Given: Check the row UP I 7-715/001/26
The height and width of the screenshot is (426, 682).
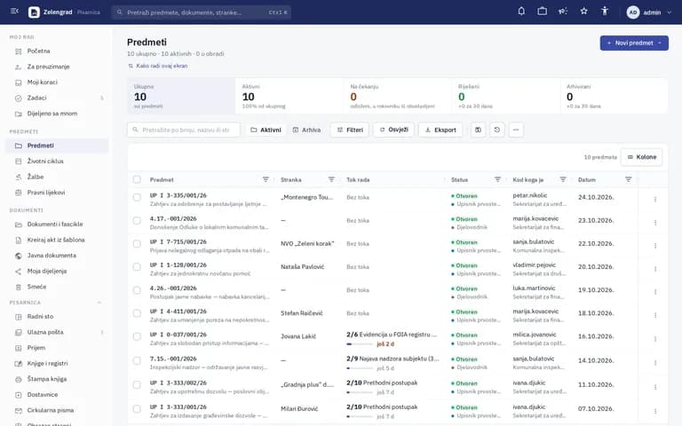Looking at the screenshot, I should coord(137,244).
